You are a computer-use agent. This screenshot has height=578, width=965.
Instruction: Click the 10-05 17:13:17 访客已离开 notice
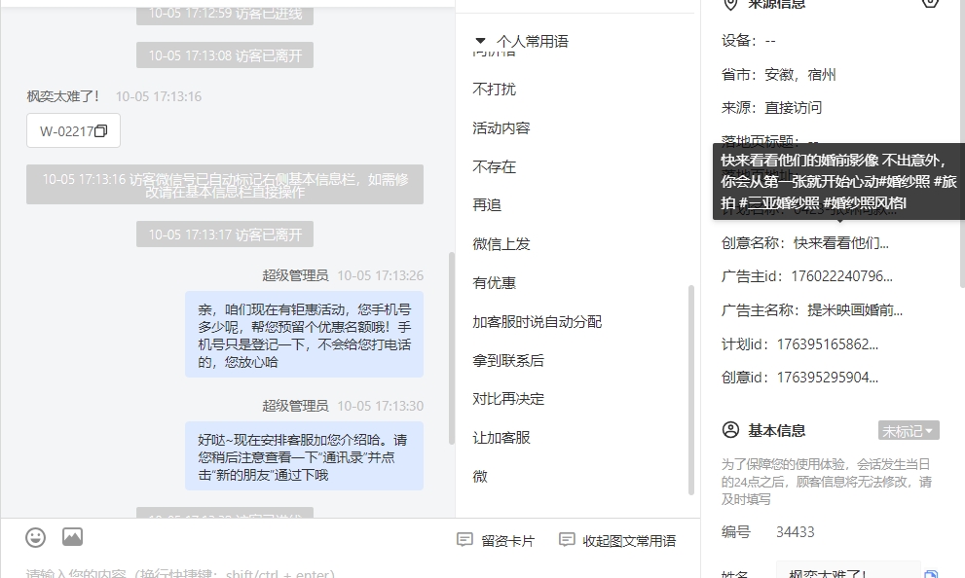tap(225, 235)
